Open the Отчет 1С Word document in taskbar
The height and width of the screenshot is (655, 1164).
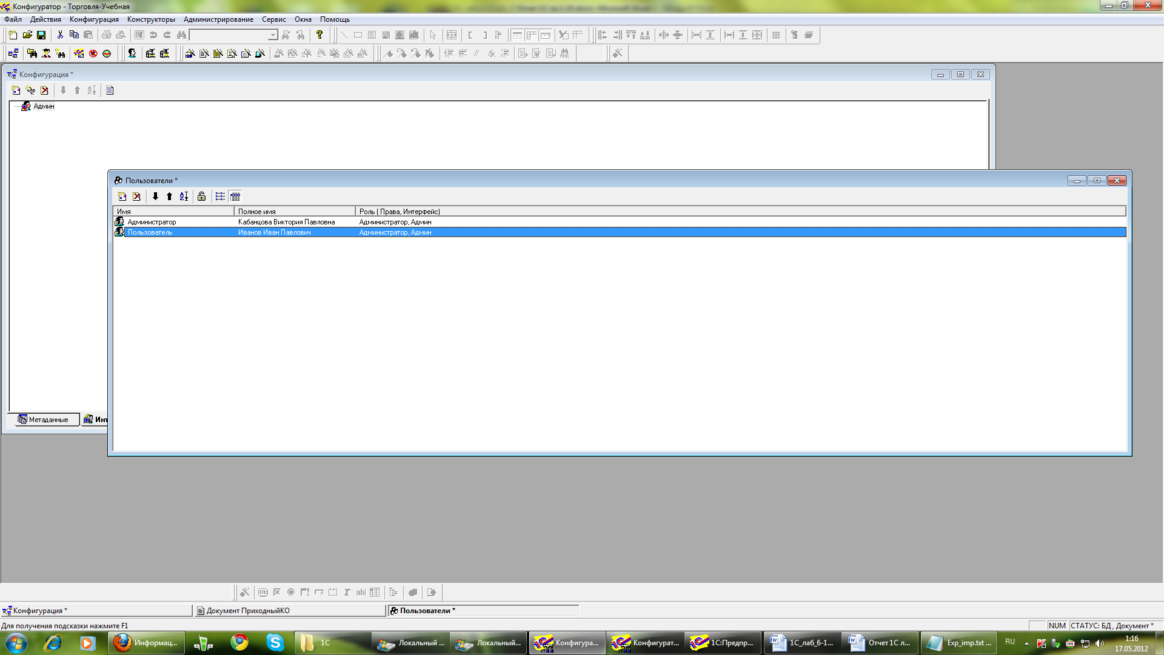pos(880,643)
